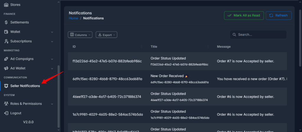This screenshot has height=132, width=302.
Task: Click the search magnifier icon
Action: [234, 35]
